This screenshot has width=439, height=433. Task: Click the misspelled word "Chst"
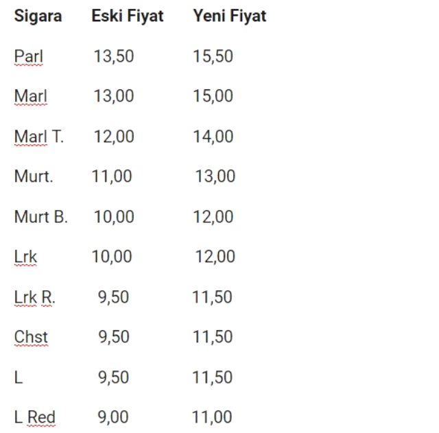(31, 337)
